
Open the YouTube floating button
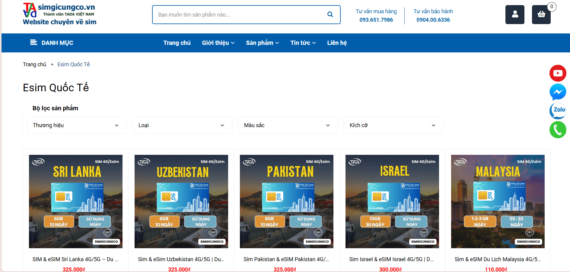[558, 73]
